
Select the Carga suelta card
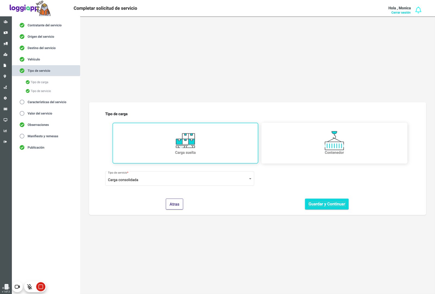185,143
